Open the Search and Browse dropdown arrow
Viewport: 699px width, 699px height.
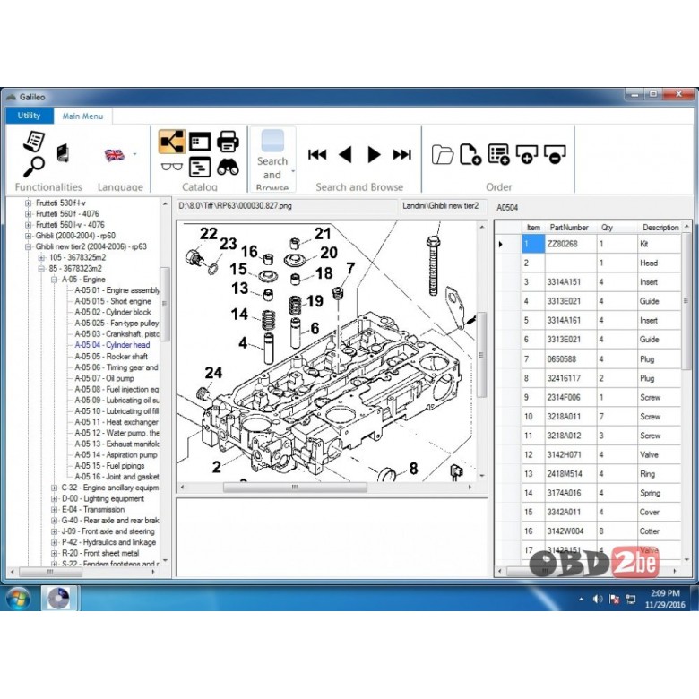click(293, 171)
